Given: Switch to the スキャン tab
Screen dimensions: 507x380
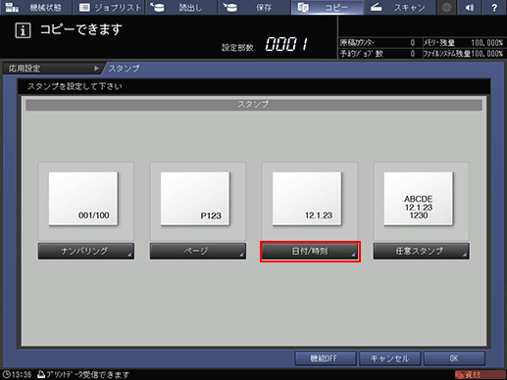Looking at the screenshot, I should point(399,7).
